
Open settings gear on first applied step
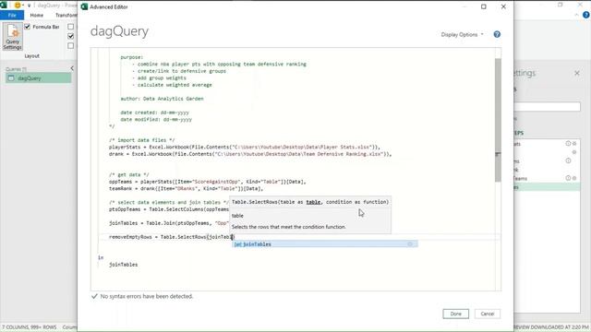click(x=574, y=144)
